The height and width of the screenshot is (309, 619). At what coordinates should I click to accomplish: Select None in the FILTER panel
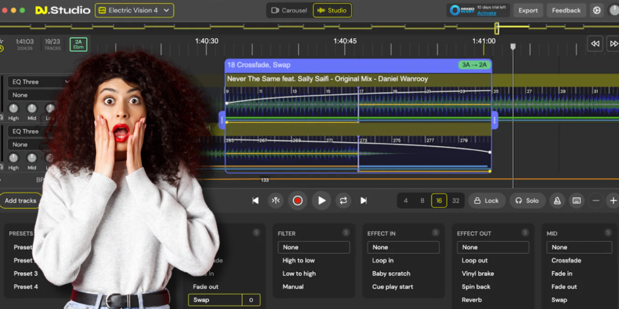pyautogui.click(x=314, y=247)
